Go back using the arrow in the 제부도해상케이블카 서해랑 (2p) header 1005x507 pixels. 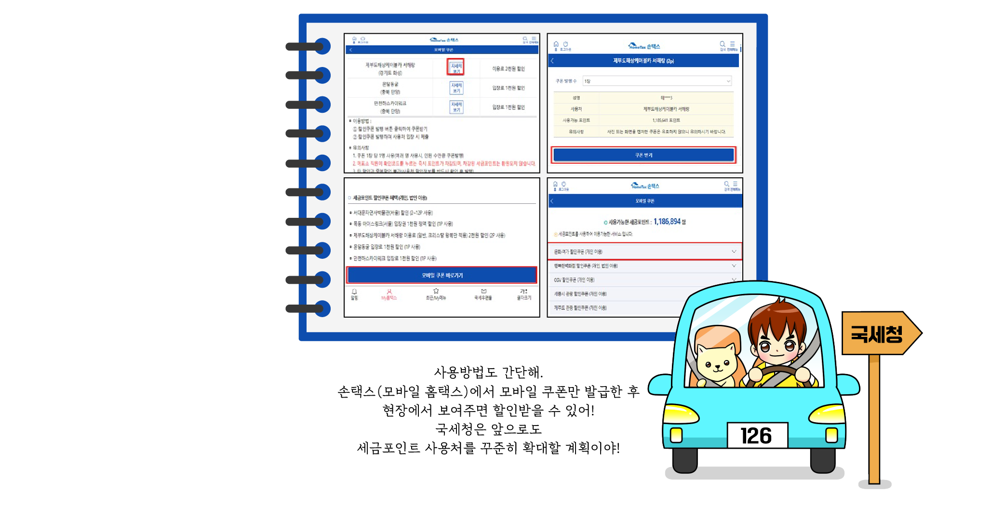[552, 61]
